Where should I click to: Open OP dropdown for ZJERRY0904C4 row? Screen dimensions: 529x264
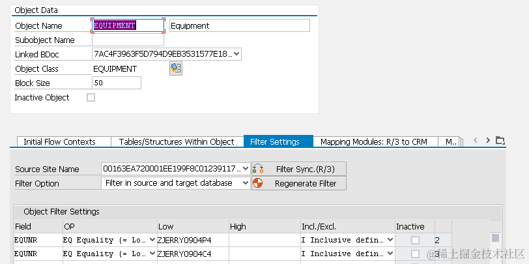point(152,254)
